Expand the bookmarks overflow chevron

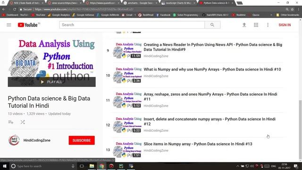(271, 15)
